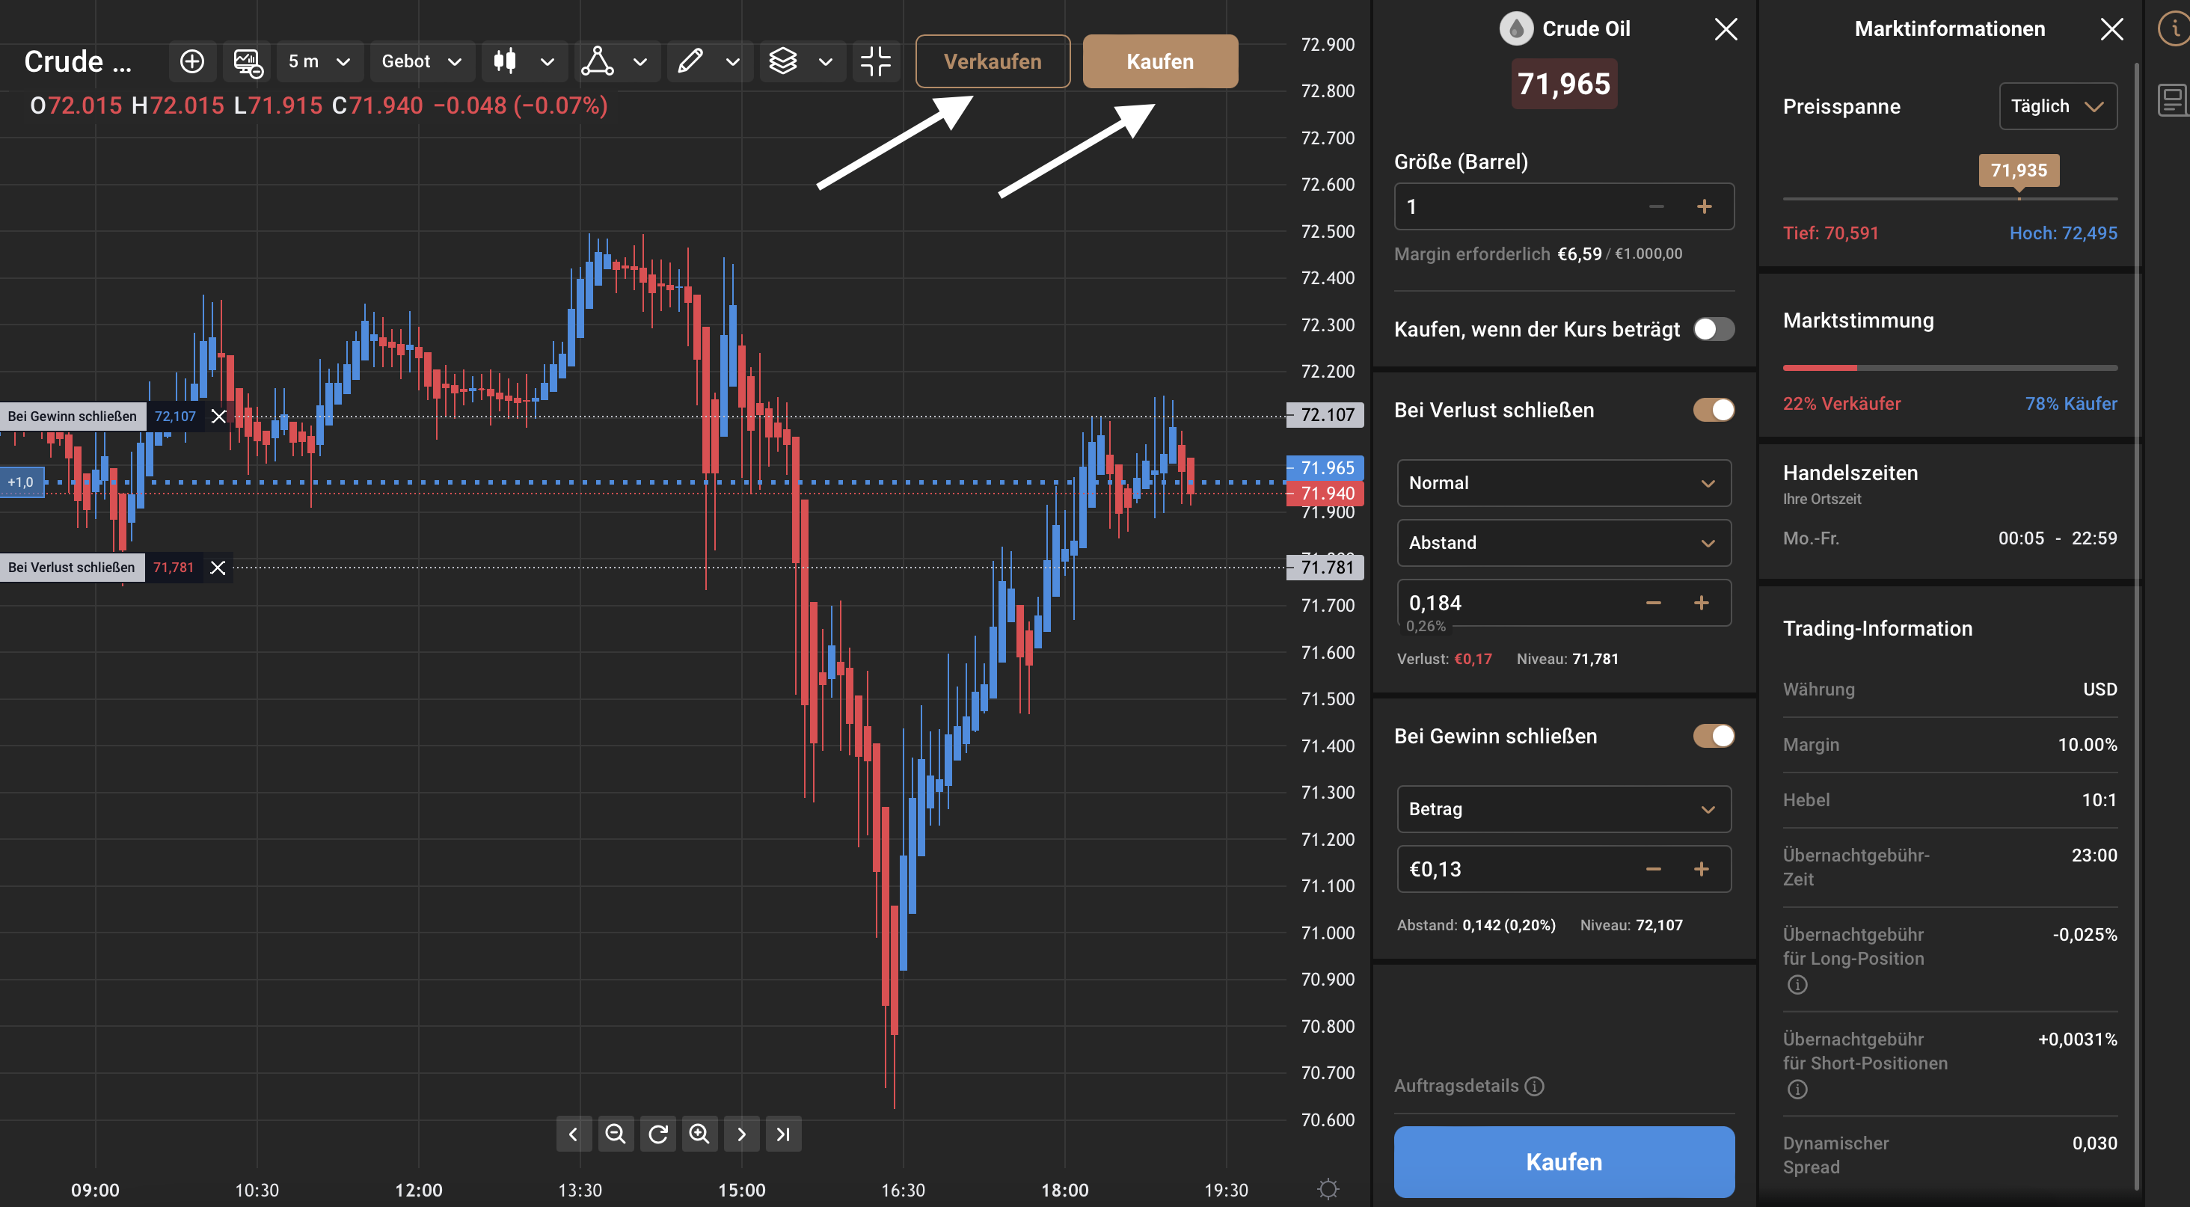Click the 71,965 price badge
Screen dimensions: 2190x1207
tap(1564, 85)
